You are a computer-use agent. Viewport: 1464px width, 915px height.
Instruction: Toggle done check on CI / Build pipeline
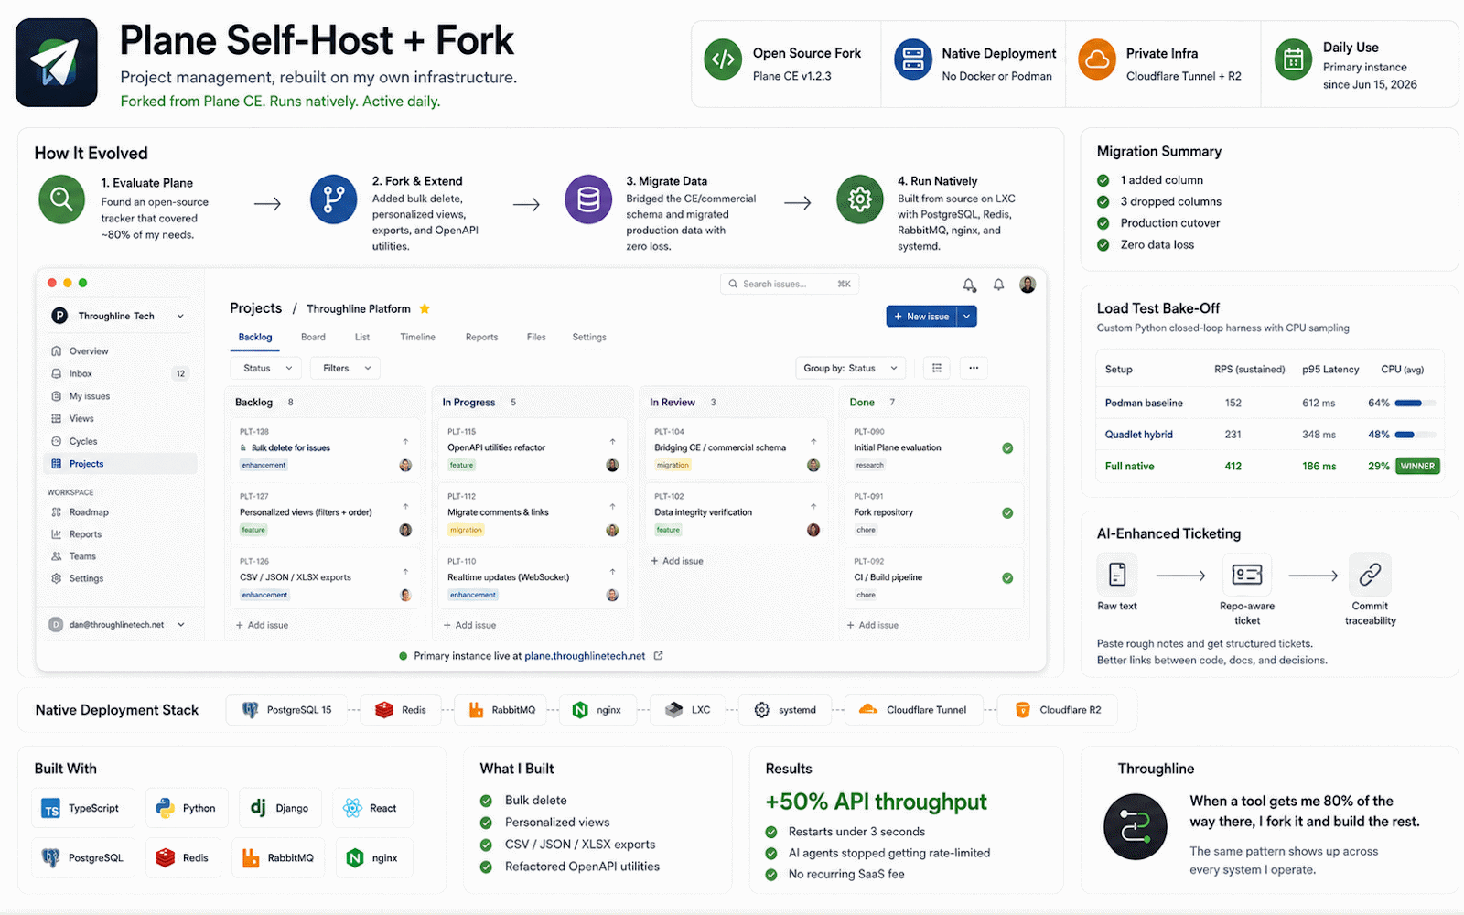click(1007, 578)
